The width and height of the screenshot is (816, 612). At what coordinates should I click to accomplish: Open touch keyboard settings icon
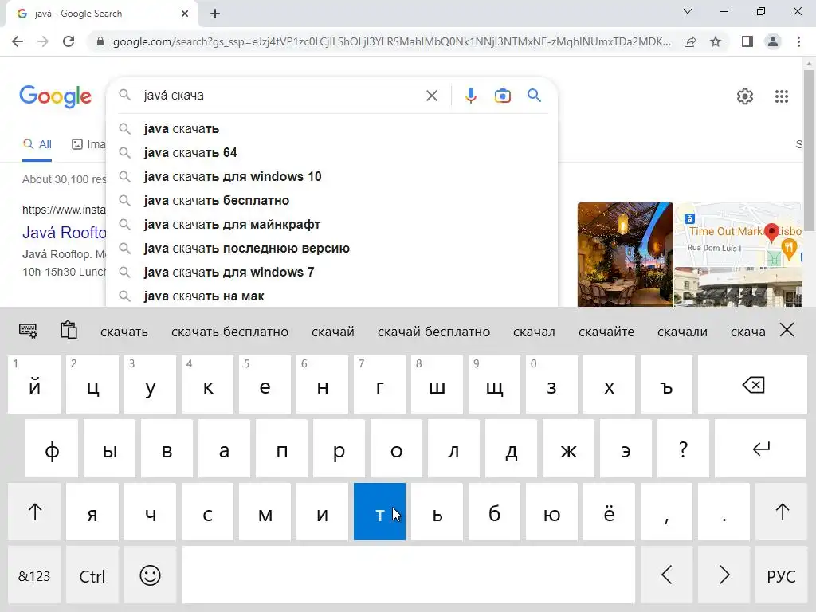[x=28, y=331]
